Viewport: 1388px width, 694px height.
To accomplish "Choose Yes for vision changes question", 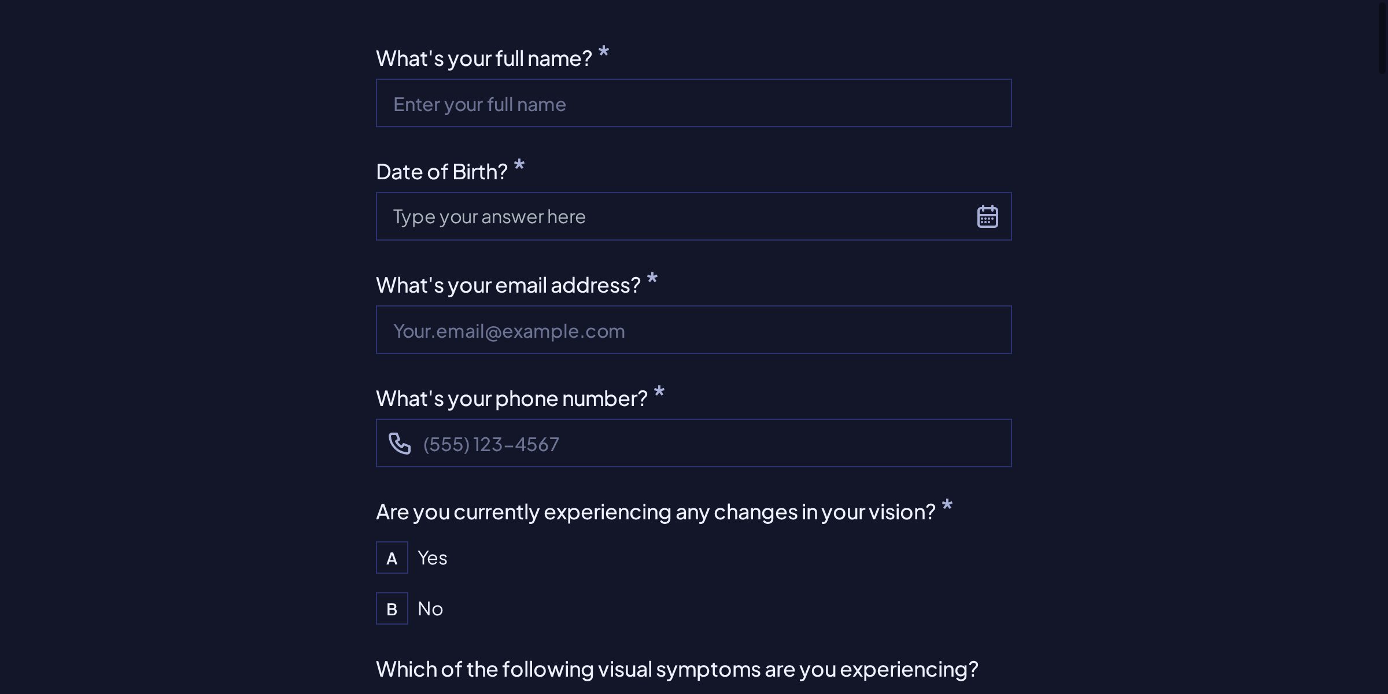I will pyautogui.click(x=431, y=558).
